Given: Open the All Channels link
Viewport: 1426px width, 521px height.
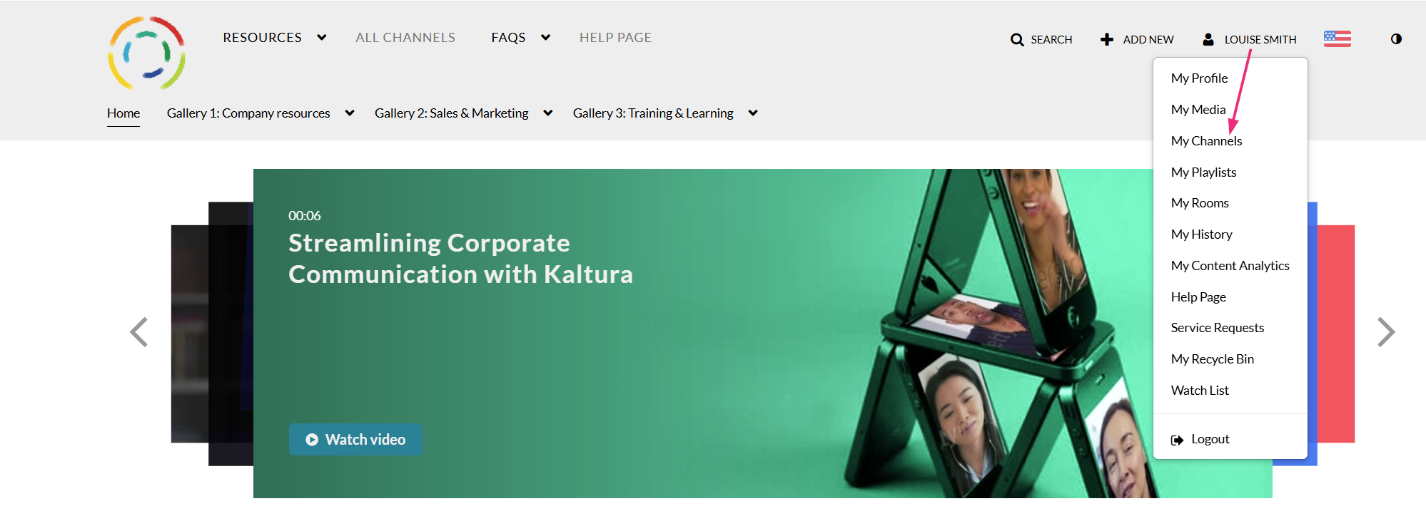Looking at the screenshot, I should coord(405,38).
